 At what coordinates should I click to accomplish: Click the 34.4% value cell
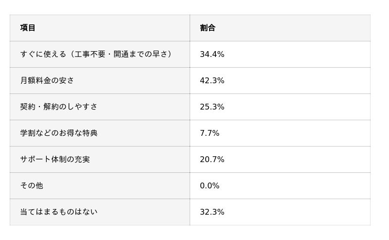point(212,54)
